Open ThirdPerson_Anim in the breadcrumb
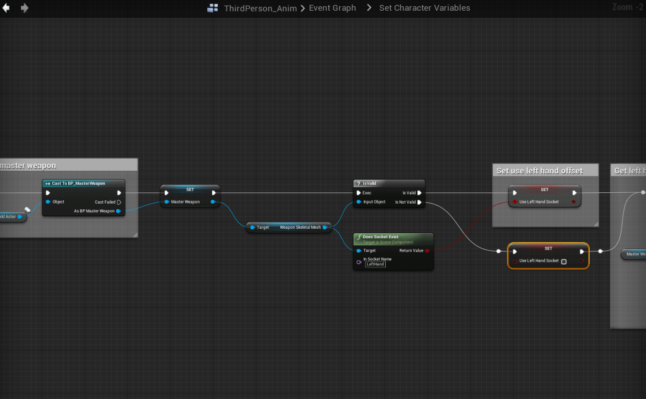The height and width of the screenshot is (399, 646). tap(260, 8)
